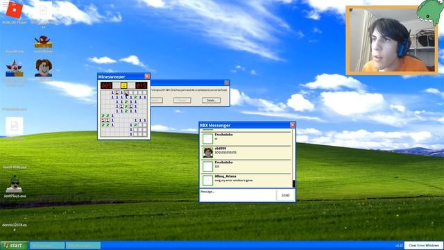The height and width of the screenshot is (250, 444).
Task: Open the brown-haired avatar desktop icon
Action: [43, 68]
